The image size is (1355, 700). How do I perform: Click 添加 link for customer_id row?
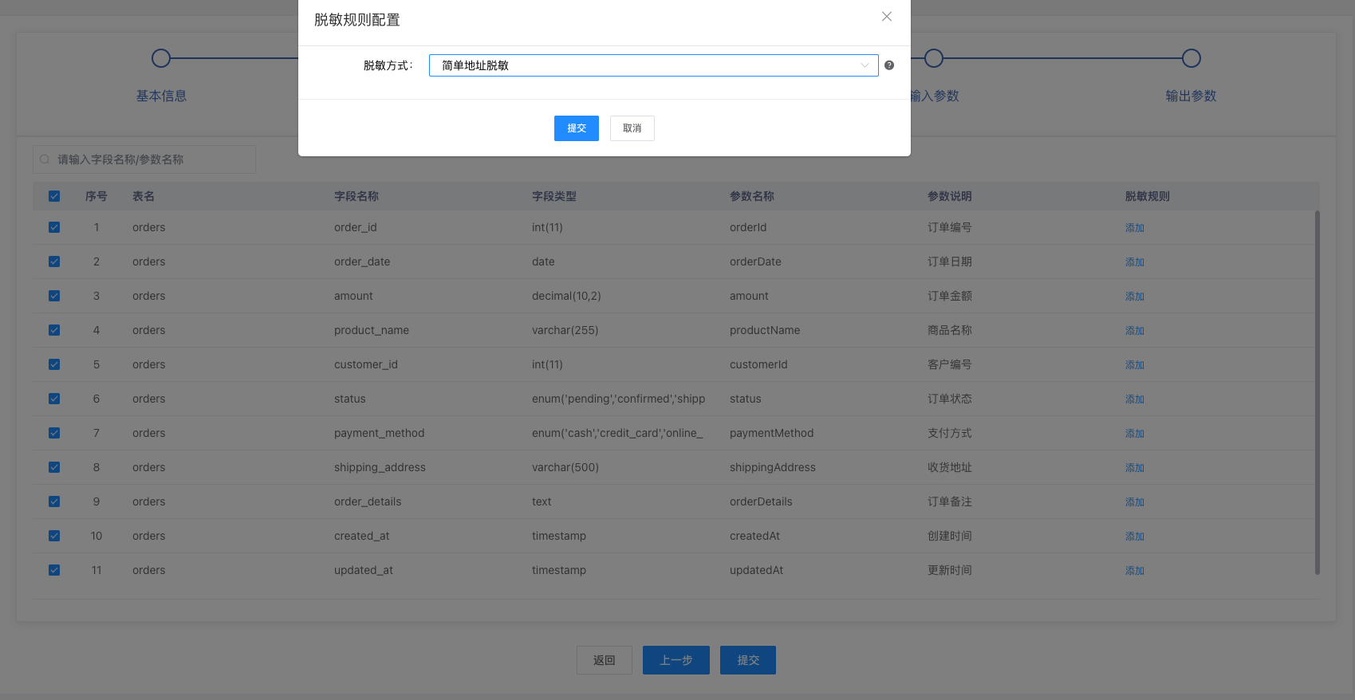click(x=1134, y=365)
